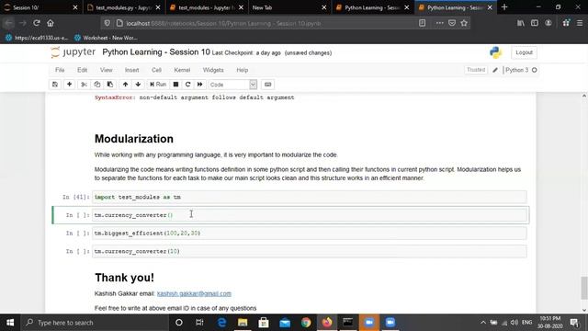This screenshot has width=588, height=331.
Task: Open the Cell menu
Action: point(156,70)
